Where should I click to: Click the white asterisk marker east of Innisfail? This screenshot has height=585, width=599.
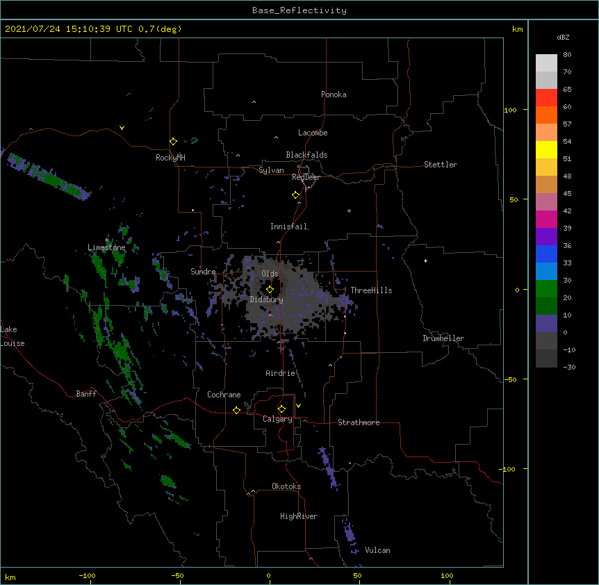[x=349, y=211]
